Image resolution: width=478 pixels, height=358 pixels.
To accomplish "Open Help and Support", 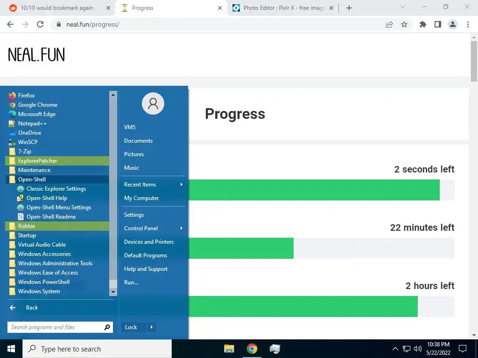I will pos(153,269).
